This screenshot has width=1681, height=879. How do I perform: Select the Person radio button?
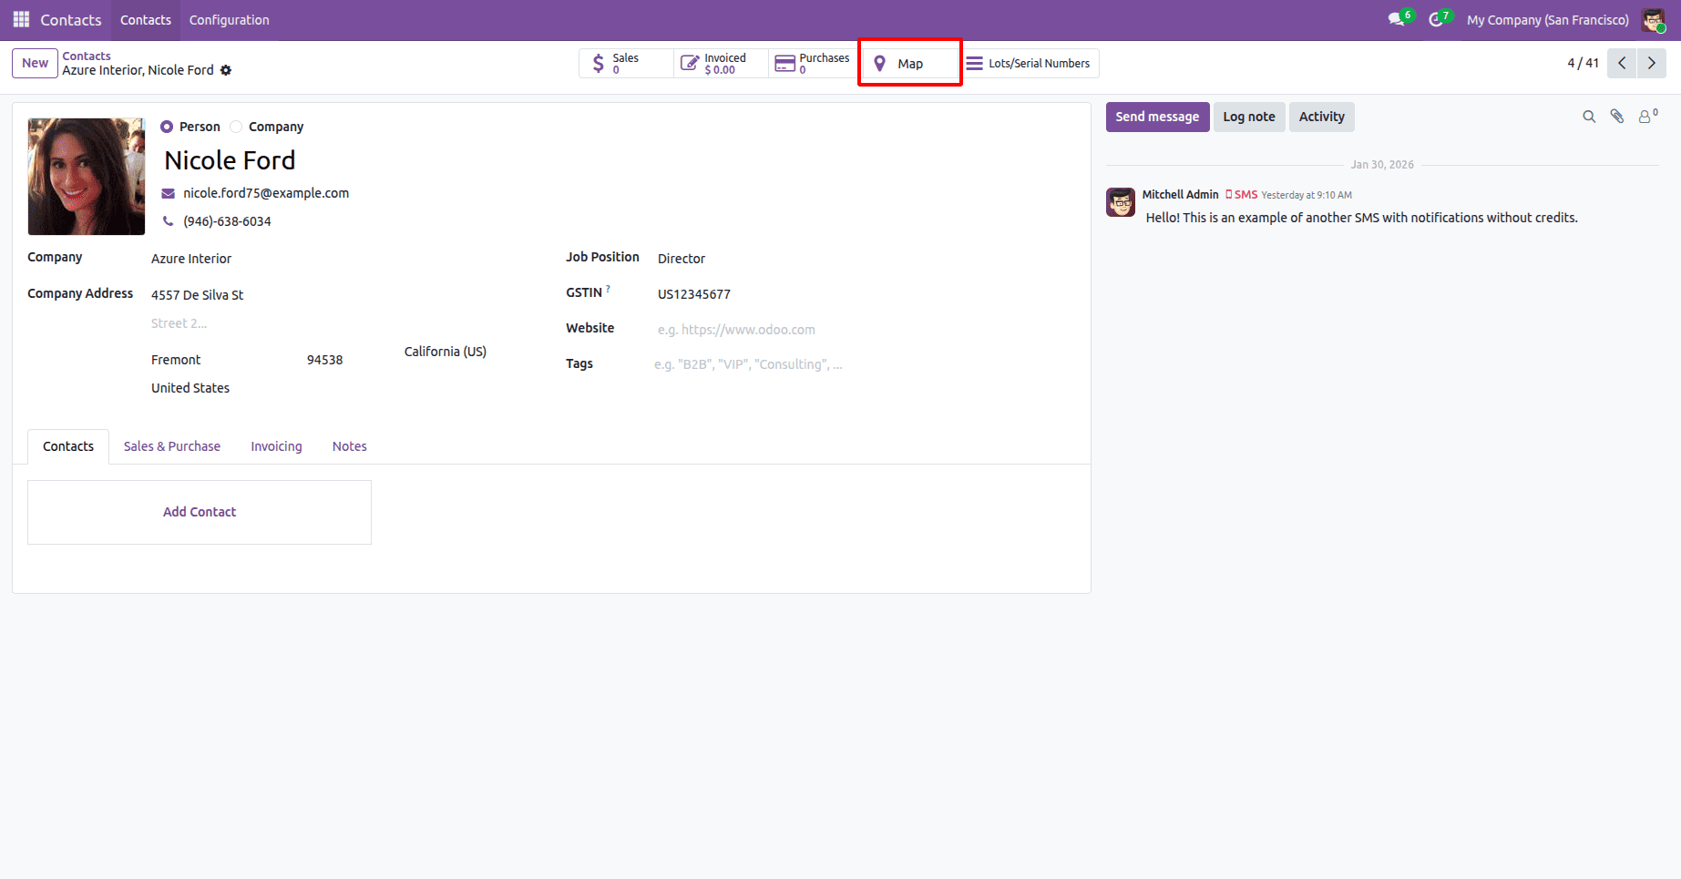pos(167,126)
